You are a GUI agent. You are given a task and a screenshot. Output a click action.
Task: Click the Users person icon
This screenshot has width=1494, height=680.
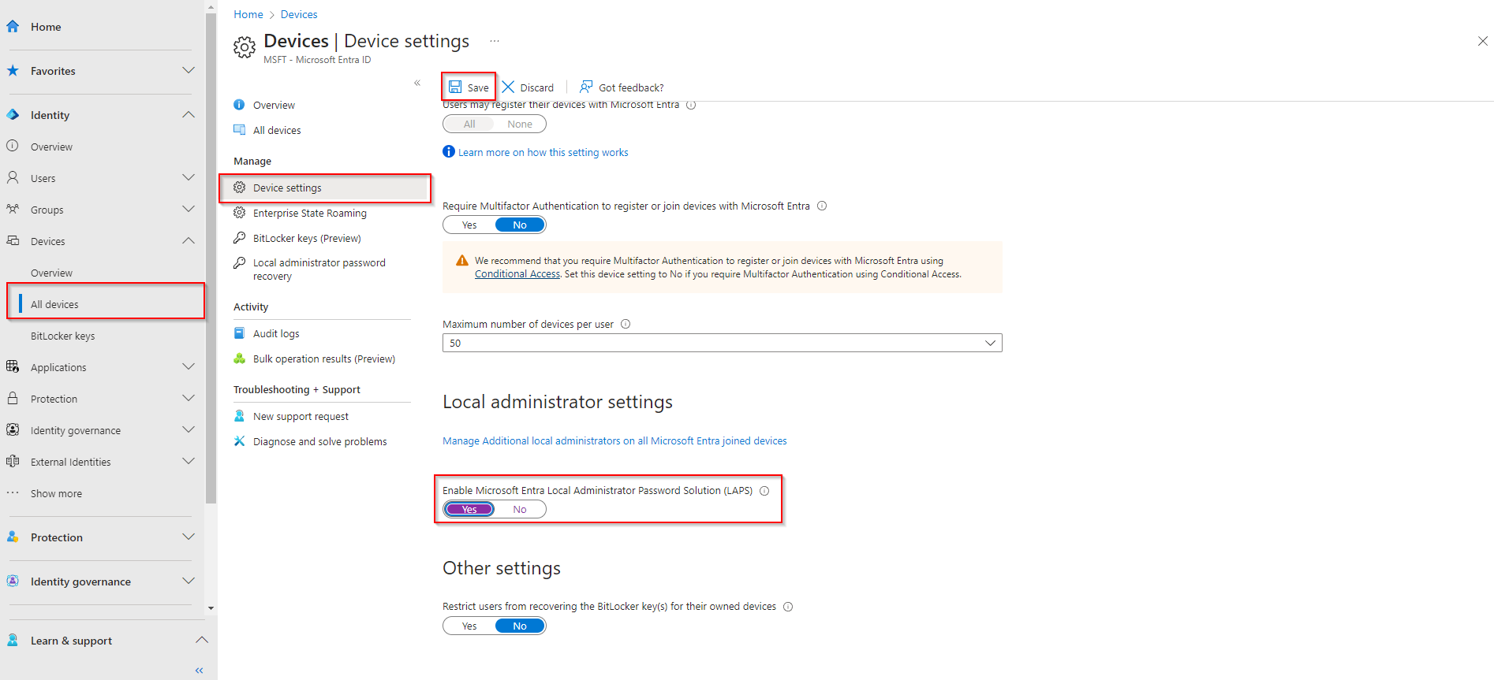tap(13, 177)
